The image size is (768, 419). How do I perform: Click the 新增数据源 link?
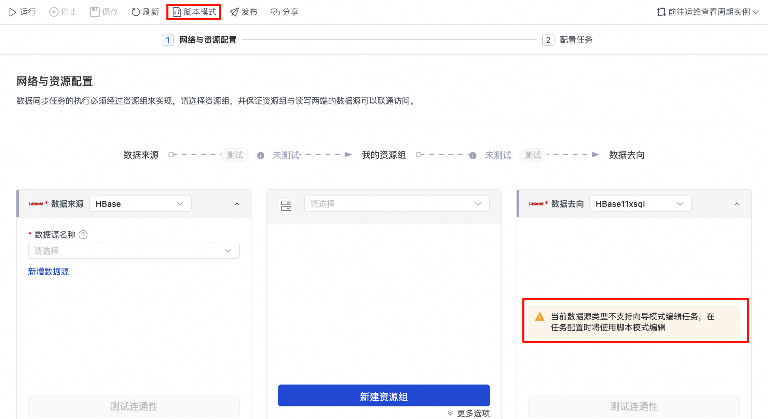pos(49,272)
